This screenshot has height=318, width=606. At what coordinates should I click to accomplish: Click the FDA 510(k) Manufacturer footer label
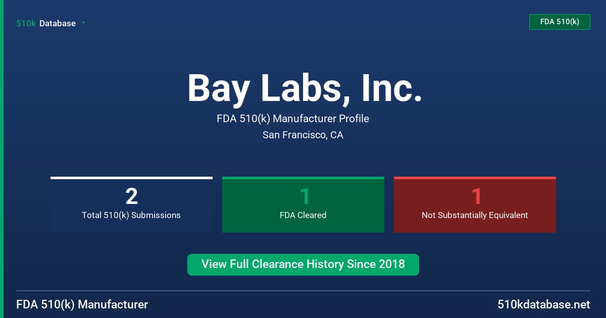tap(82, 304)
